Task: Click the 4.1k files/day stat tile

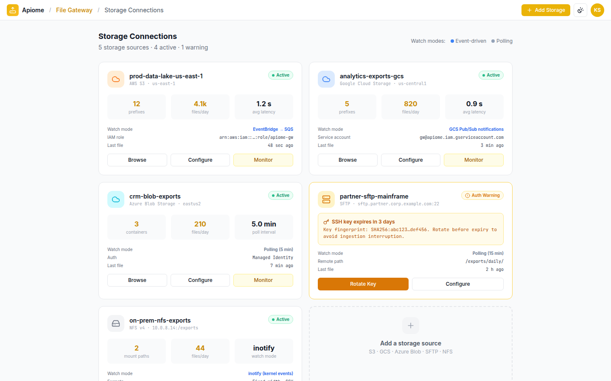Action: [200, 107]
